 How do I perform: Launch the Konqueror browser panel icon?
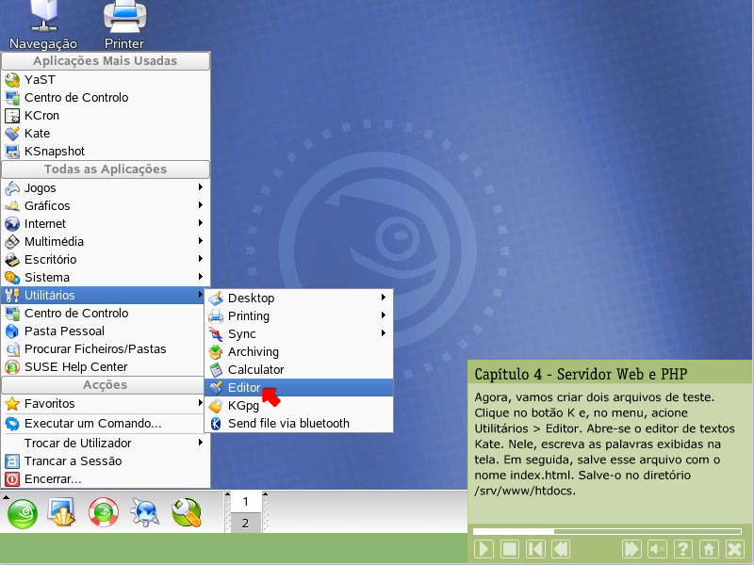point(144,512)
